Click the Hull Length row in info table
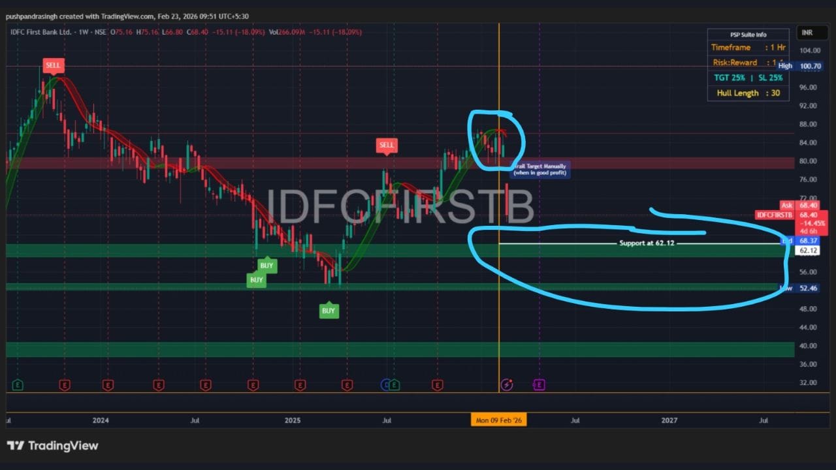The width and height of the screenshot is (836, 470). pos(748,93)
